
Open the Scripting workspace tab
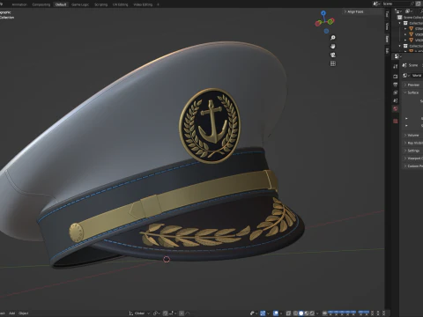click(x=100, y=4)
